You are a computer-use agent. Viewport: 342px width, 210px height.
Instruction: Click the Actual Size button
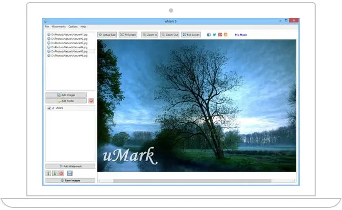point(107,35)
